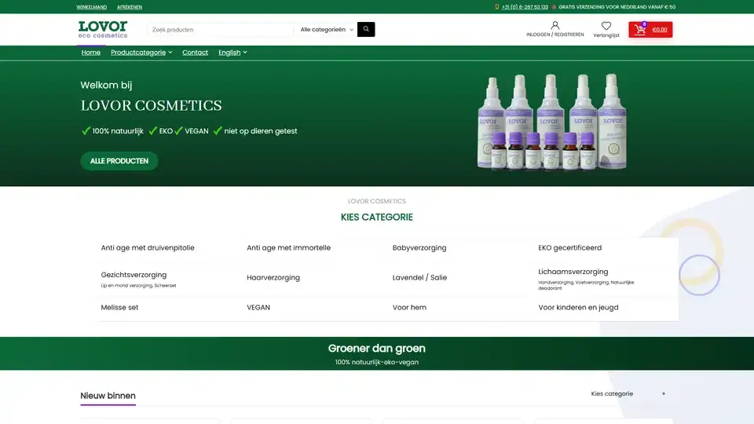Click the €0.00 cart total

[659, 29]
